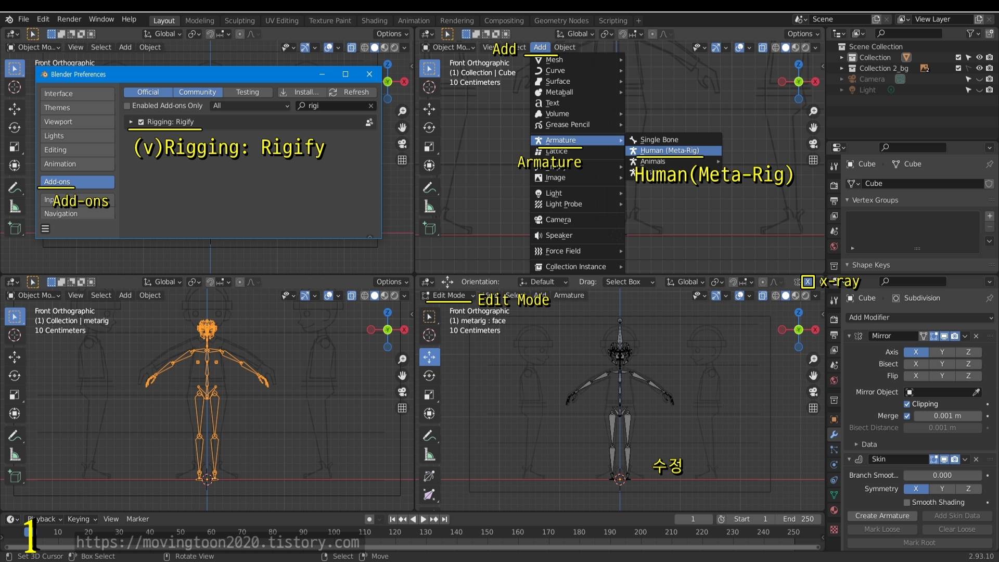Click Refresh button in Preferences

pyautogui.click(x=351, y=92)
